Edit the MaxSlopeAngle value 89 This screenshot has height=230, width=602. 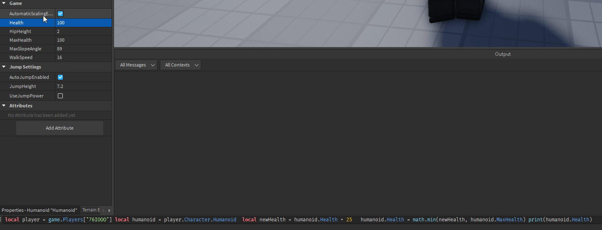[x=83, y=49]
